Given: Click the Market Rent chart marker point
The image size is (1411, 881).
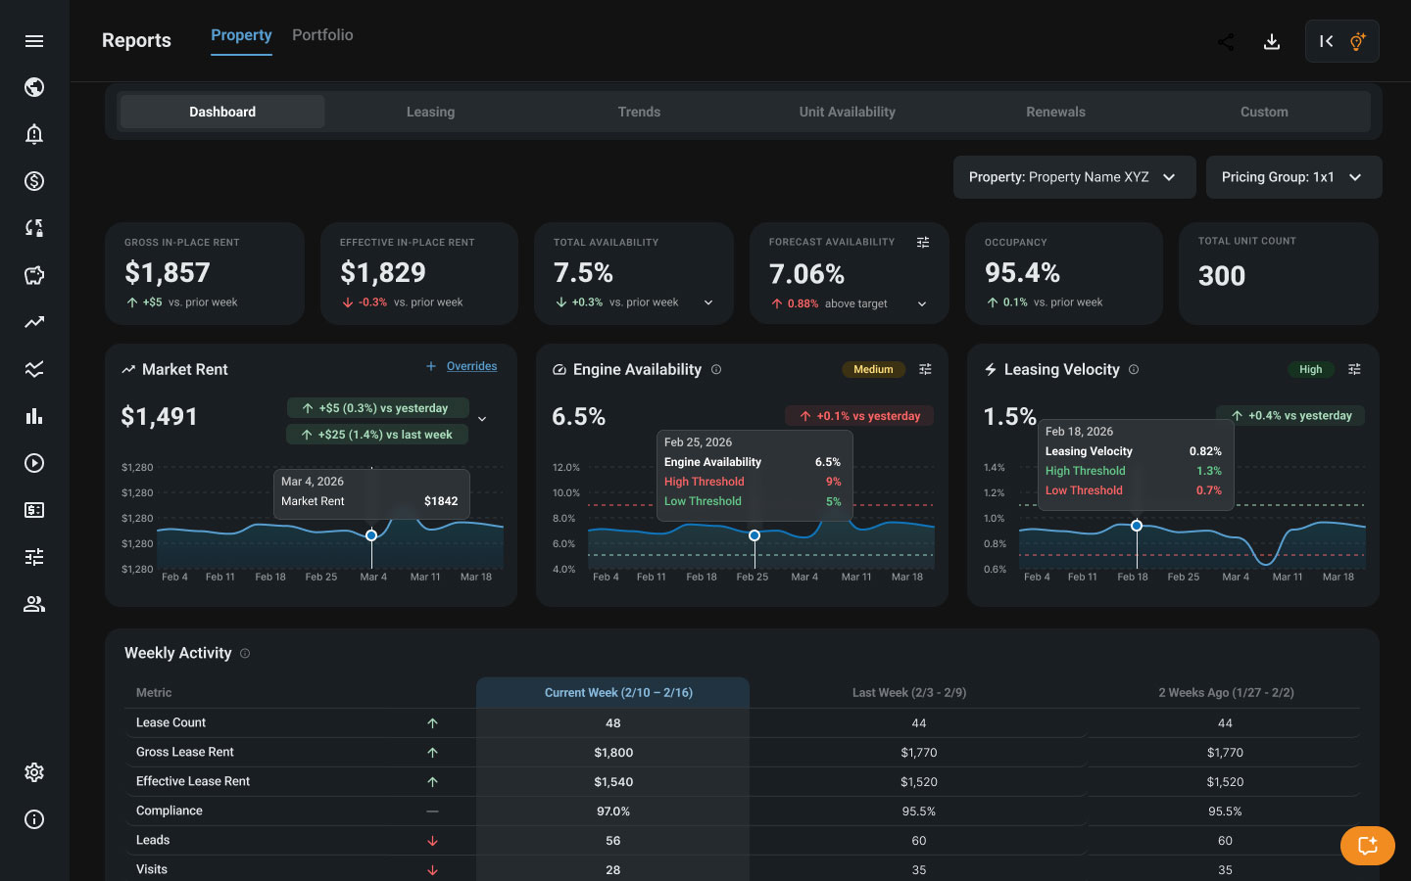Looking at the screenshot, I should pyautogui.click(x=371, y=535).
